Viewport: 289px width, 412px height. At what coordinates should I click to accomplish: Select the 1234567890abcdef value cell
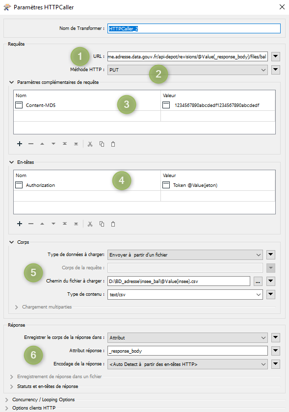(218, 105)
